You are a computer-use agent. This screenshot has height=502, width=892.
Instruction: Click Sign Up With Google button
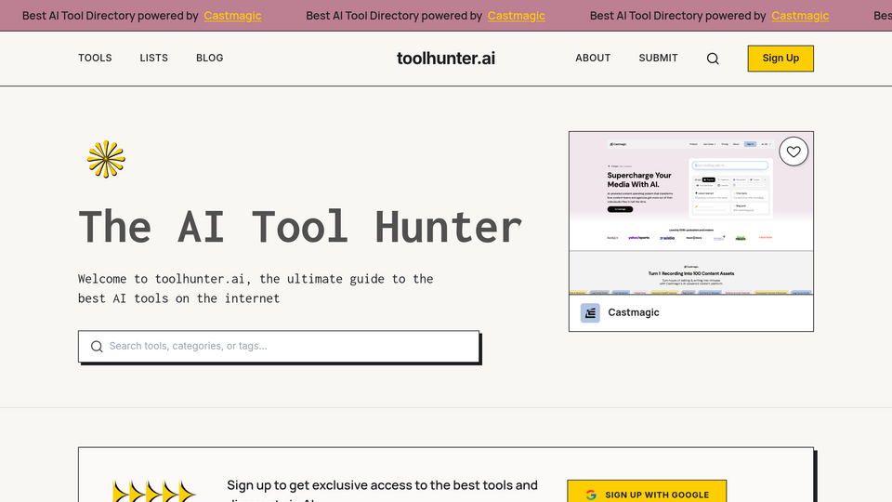pyautogui.click(x=647, y=492)
